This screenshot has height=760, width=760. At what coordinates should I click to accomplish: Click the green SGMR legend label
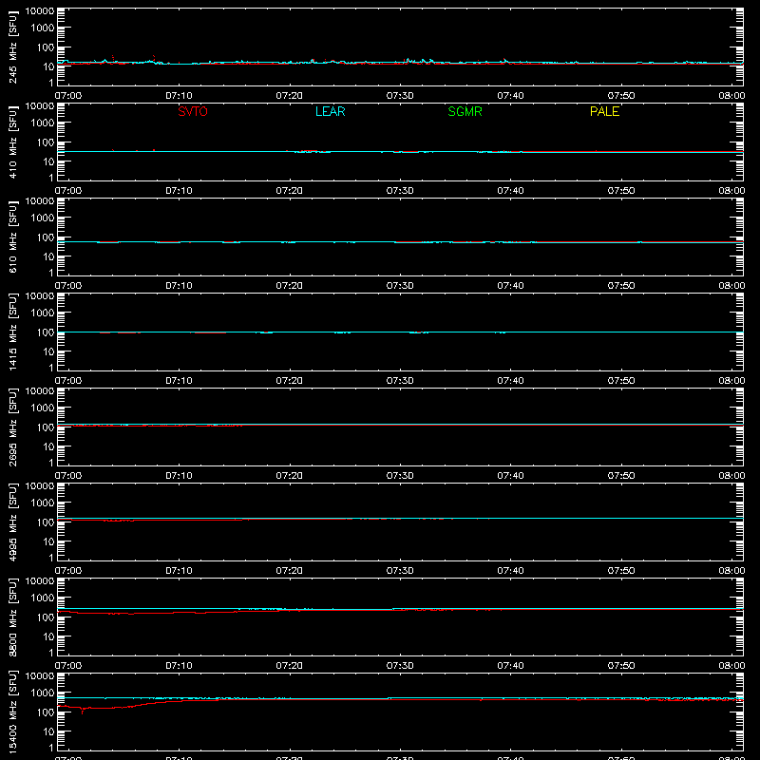(465, 111)
